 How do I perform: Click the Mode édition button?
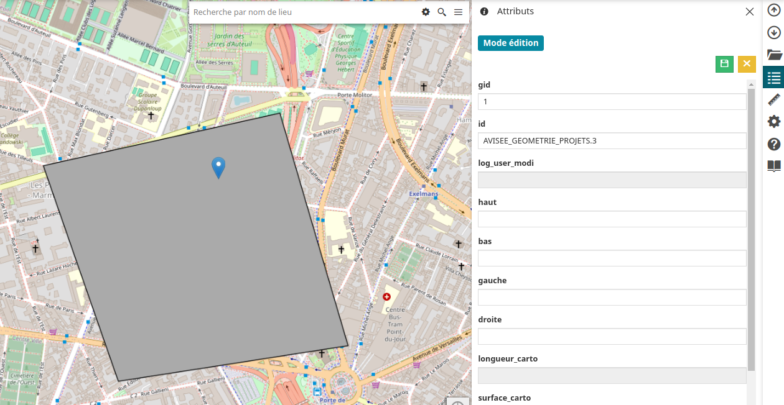coord(510,43)
